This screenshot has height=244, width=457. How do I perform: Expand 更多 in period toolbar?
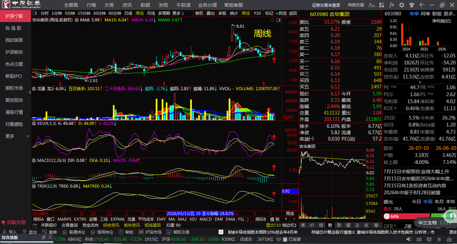pyautogui.click(x=178, y=13)
